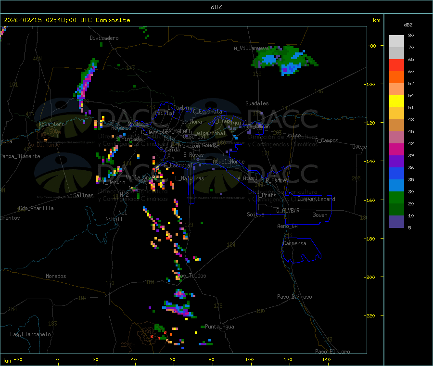Click the 0 km horizontal axis tick
Viewport: 433px width, 366px height.
coord(57,360)
